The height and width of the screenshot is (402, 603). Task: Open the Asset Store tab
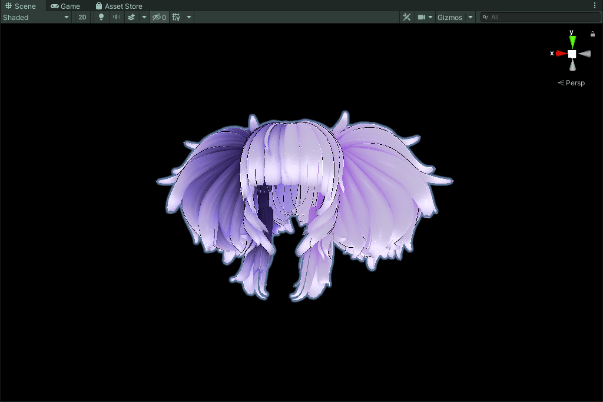pyautogui.click(x=119, y=6)
